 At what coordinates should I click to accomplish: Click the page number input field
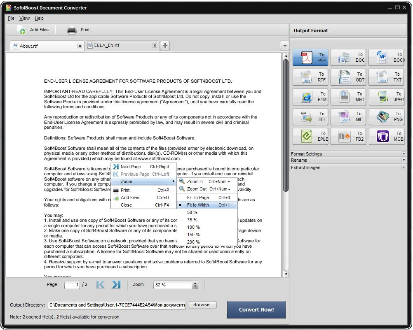pos(72,285)
